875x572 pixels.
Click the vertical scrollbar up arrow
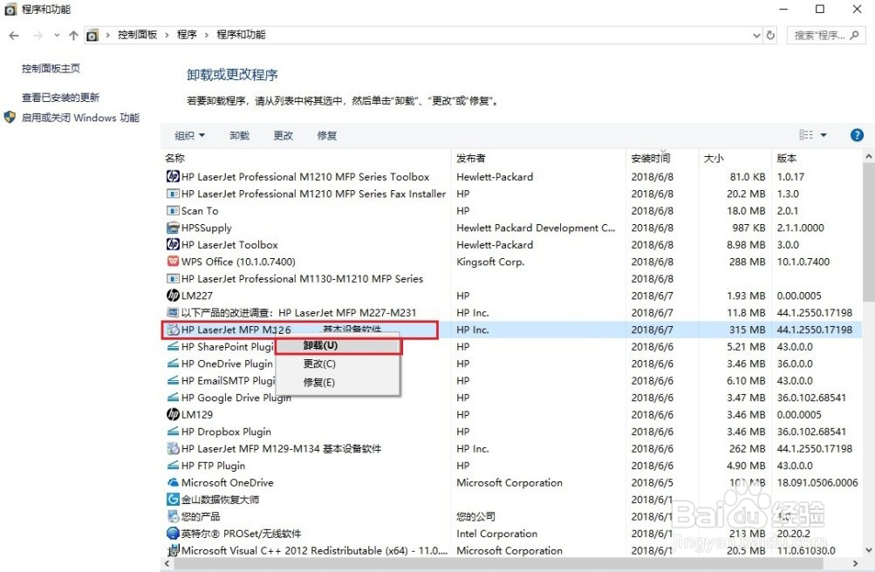(x=869, y=157)
